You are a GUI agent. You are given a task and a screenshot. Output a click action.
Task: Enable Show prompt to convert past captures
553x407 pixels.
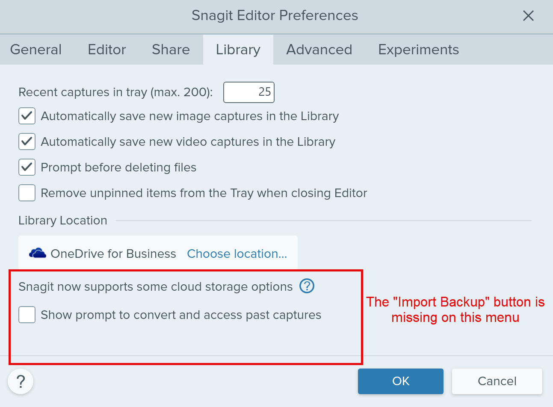[27, 315]
